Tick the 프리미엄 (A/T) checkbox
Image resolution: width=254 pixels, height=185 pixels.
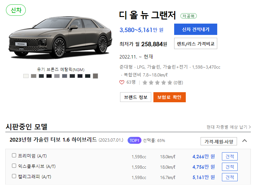[14, 155]
